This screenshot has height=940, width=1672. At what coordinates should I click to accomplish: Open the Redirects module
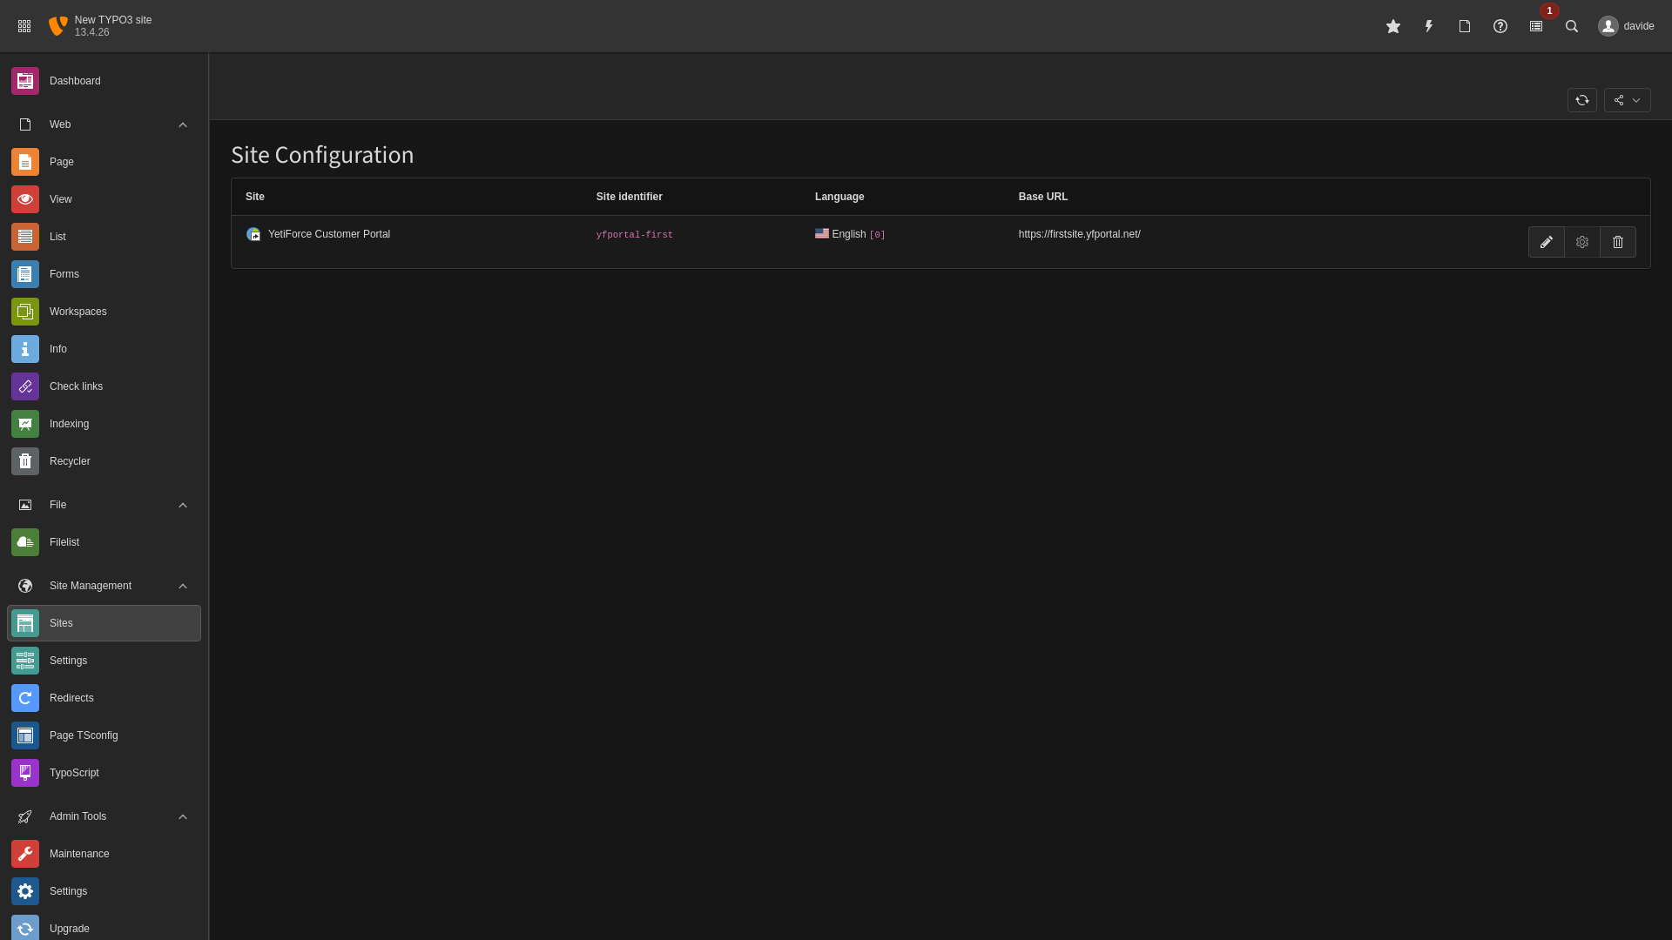(x=71, y=698)
